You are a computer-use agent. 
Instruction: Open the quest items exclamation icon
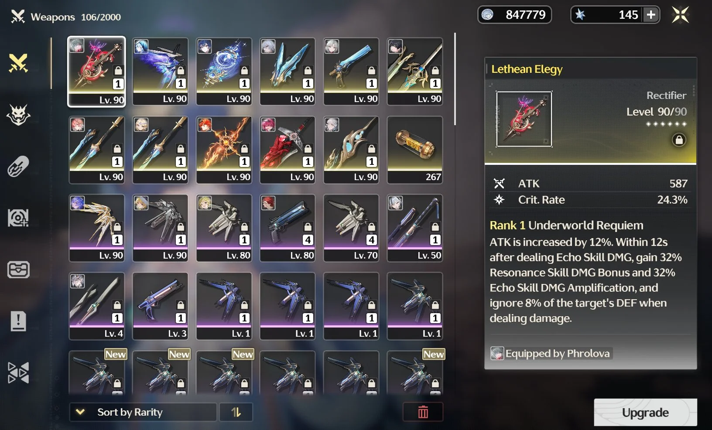pos(18,321)
